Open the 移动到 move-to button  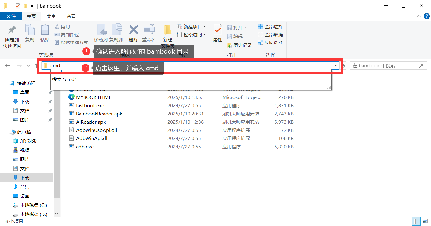(100, 34)
